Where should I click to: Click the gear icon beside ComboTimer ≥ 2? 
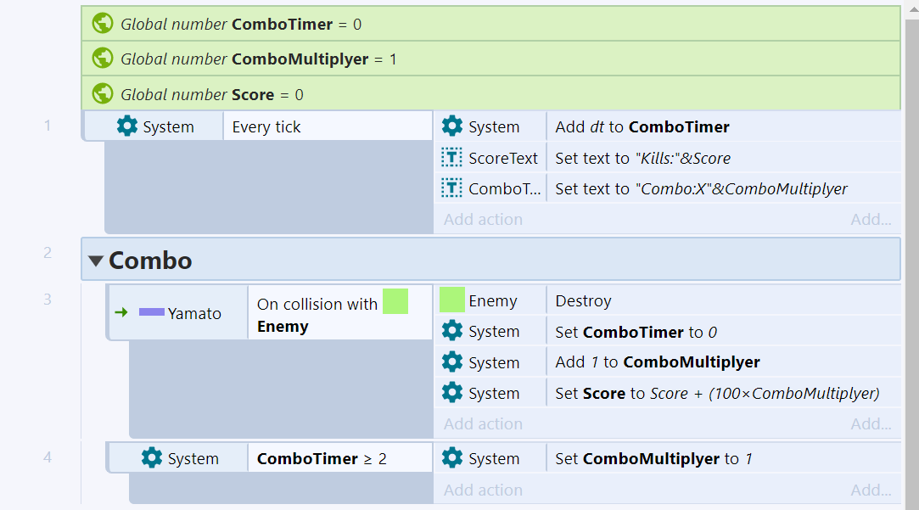pyautogui.click(x=152, y=458)
